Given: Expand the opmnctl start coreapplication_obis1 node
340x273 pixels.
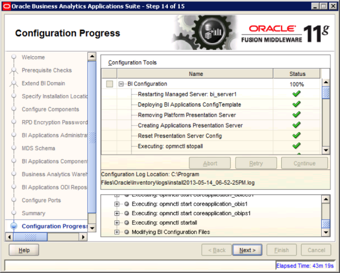Looking at the screenshot, I should (x=117, y=203).
